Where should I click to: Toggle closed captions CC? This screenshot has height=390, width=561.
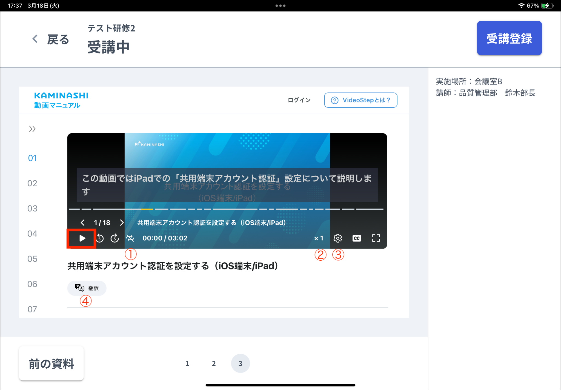[357, 238]
